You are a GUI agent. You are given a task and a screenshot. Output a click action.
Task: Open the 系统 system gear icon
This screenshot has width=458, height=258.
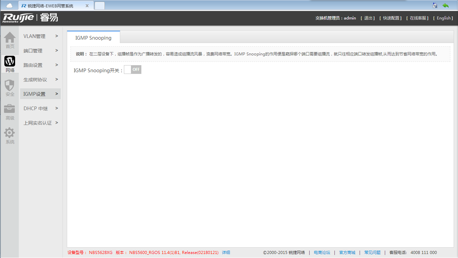click(10, 136)
